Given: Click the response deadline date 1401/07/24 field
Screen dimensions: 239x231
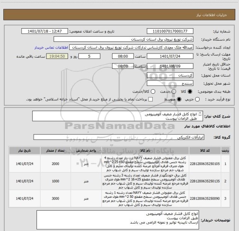Looking at the screenshot, I should click(x=170, y=56).
